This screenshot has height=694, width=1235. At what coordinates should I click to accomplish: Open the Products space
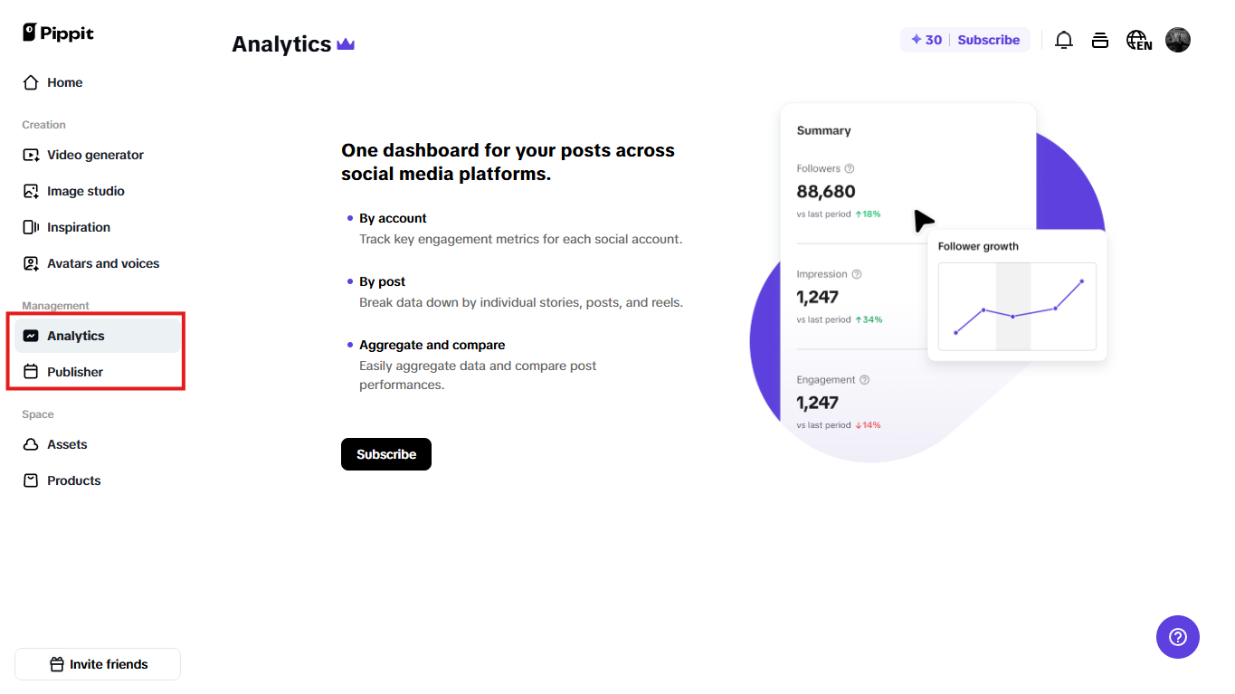[x=73, y=480]
